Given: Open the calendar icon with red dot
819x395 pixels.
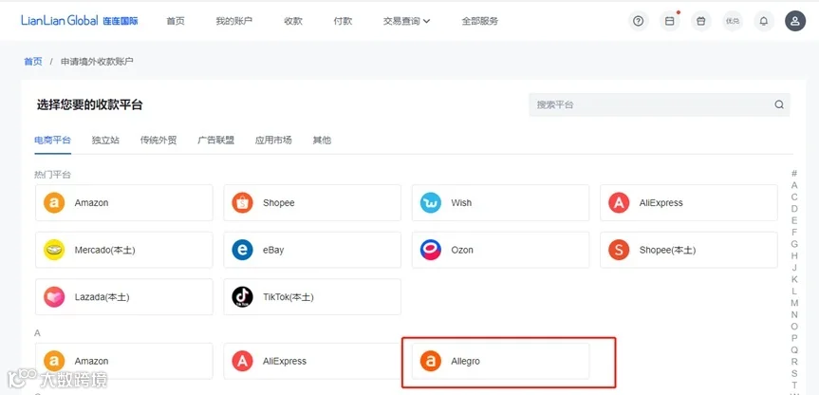Looking at the screenshot, I should coord(670,22).
